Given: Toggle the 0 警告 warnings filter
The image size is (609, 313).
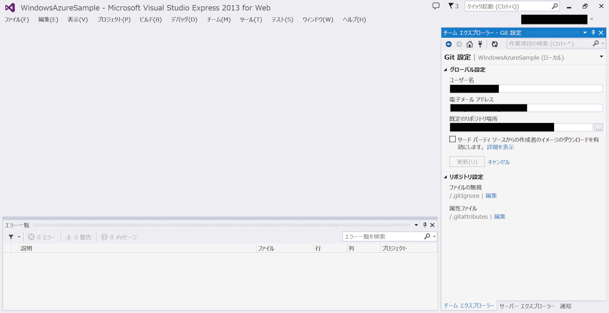Looking at the screenshot, I should [79, 237].
